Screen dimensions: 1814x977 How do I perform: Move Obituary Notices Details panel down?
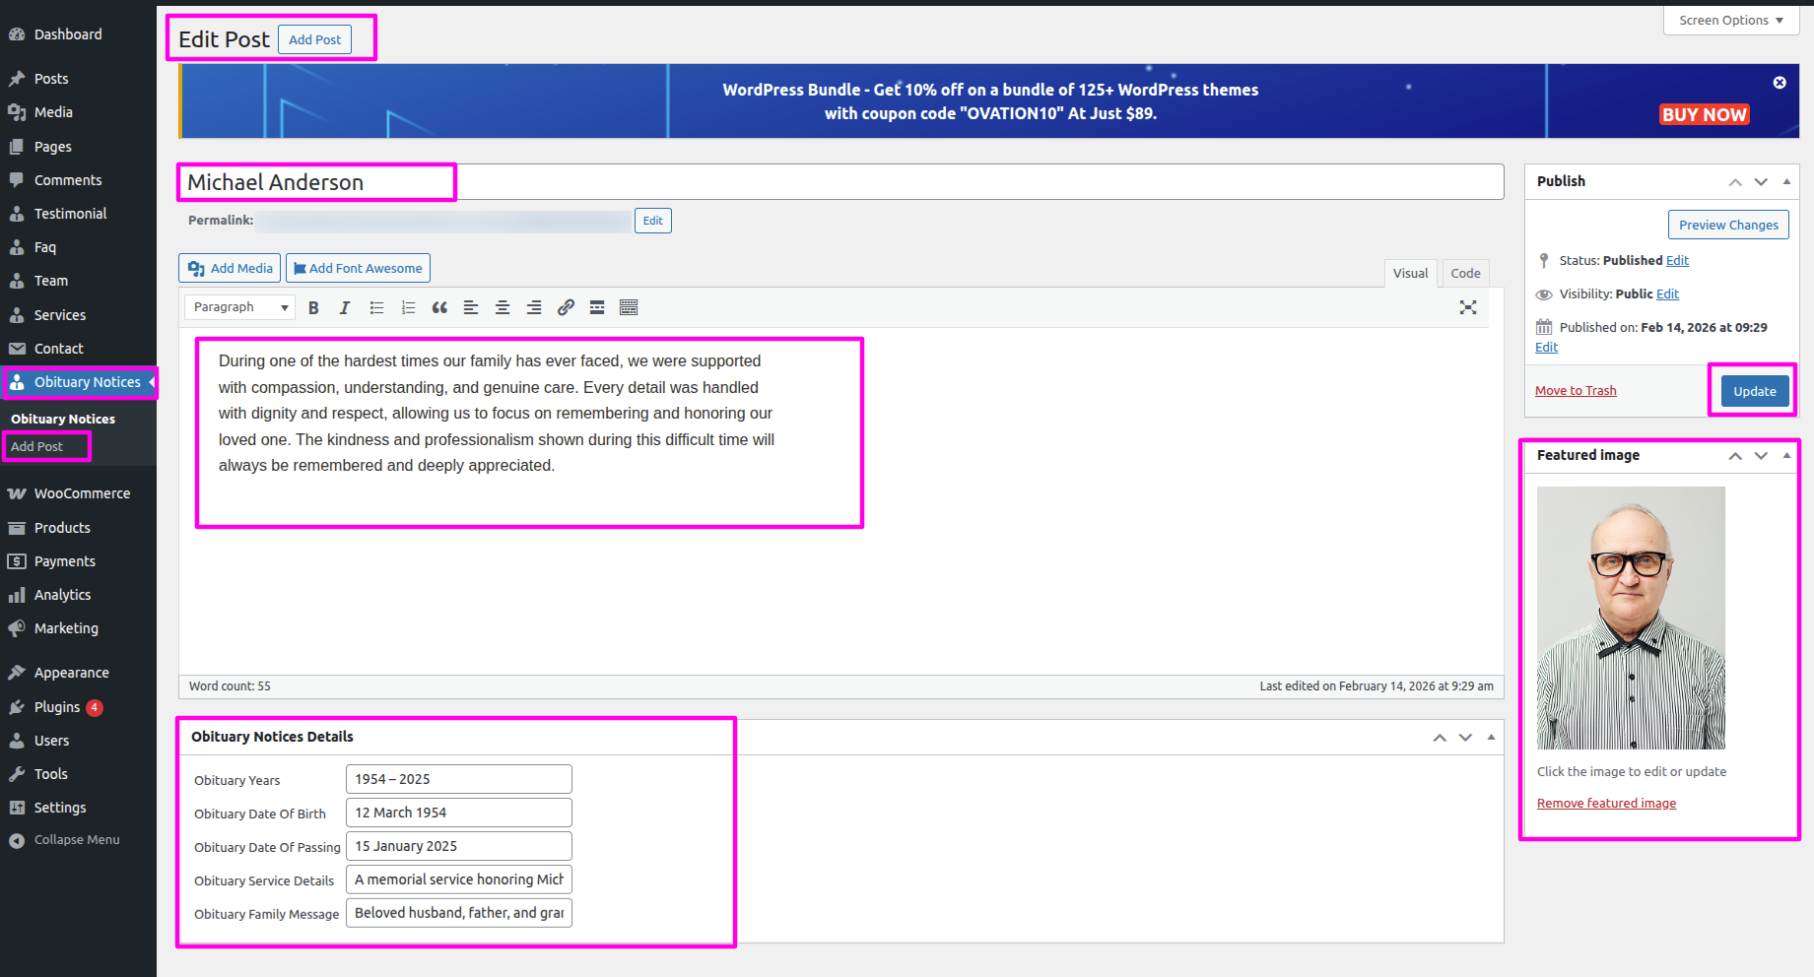(1465, 738)
